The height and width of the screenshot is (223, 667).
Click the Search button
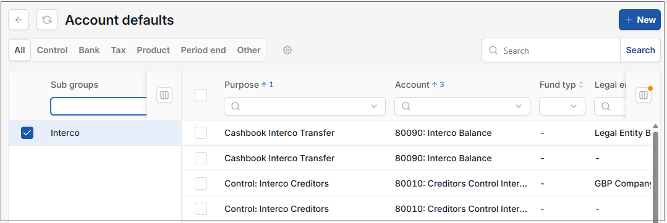point(640,50)
